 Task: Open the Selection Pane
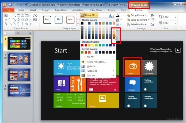click(137, 25)
